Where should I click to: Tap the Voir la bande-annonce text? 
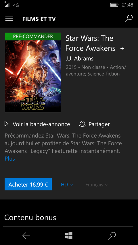click(41, 124)
